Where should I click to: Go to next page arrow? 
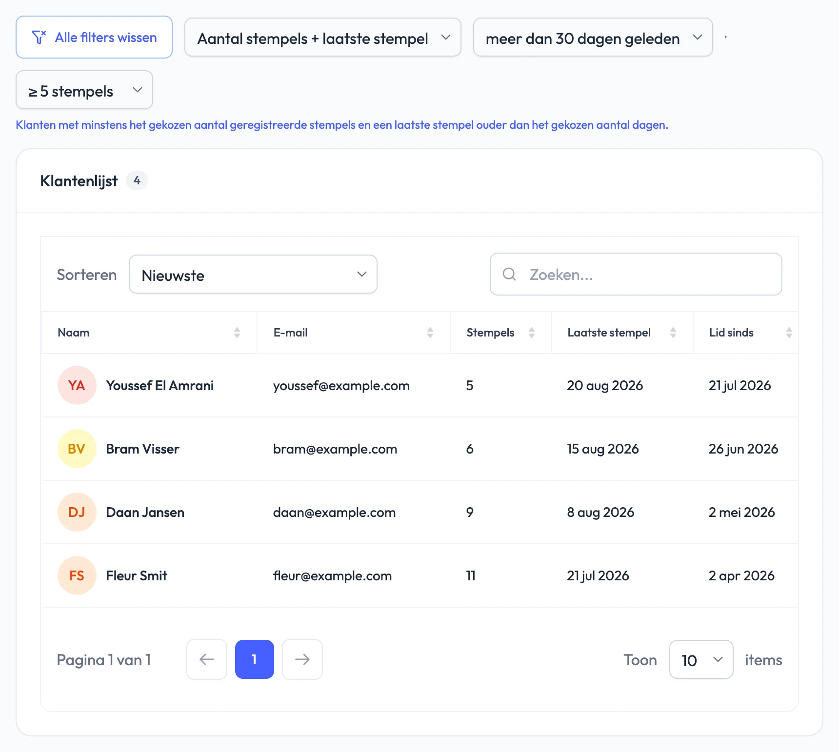pos(302,659)
